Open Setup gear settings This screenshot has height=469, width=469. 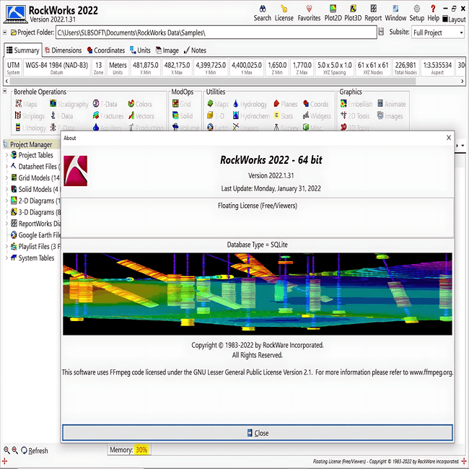(416, 13)
